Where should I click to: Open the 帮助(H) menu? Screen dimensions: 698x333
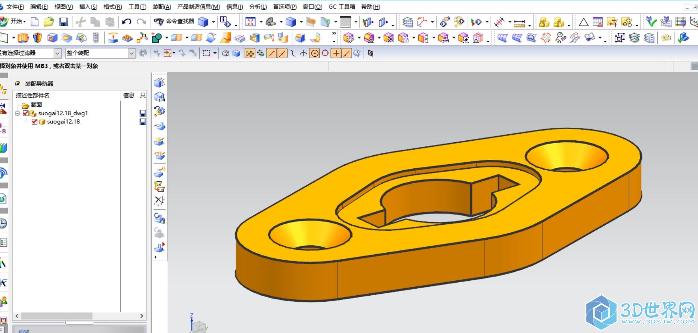pos(371,7)
